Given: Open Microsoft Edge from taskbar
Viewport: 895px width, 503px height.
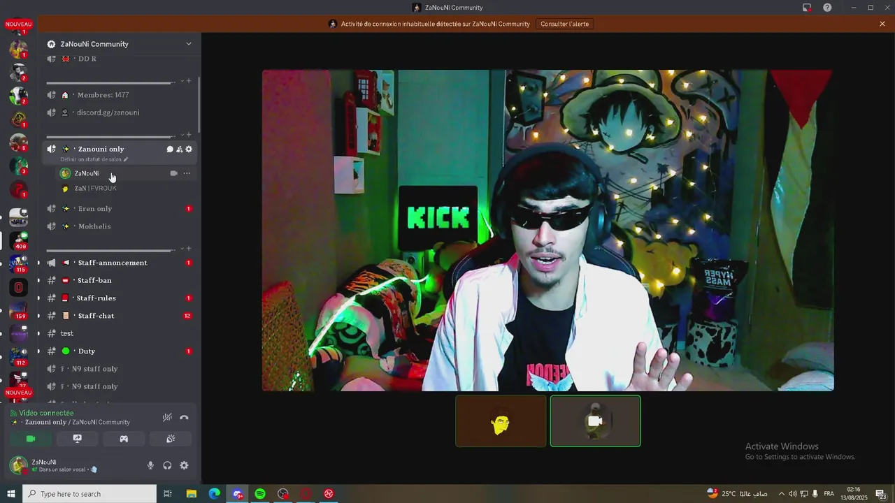Looking at the screenshot, I should pos(214,494).
